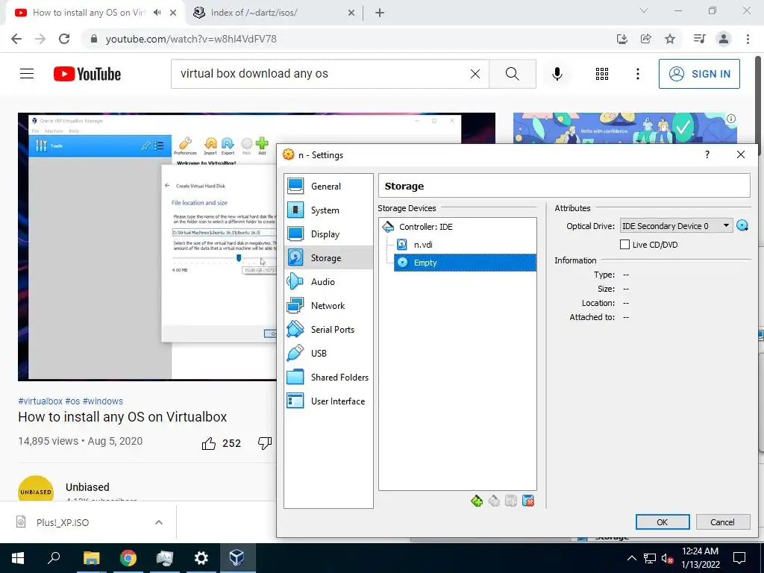Switch to the YouTube video tab
Viewport: 764px width, 573px height.
tap(89, 13)
